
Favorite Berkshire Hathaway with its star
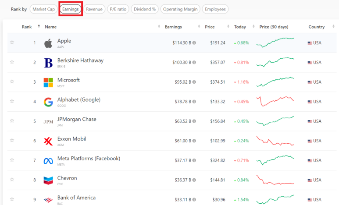(12, 62)
